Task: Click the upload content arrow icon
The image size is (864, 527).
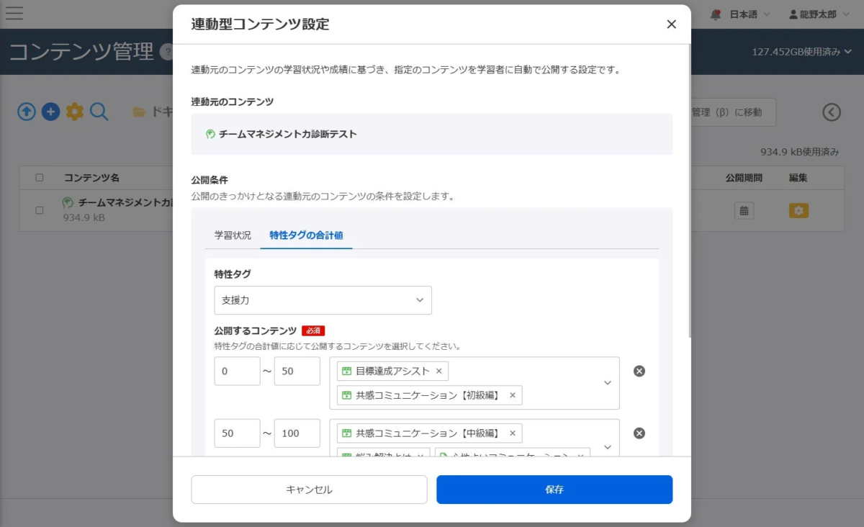Action: click(26, 112)
